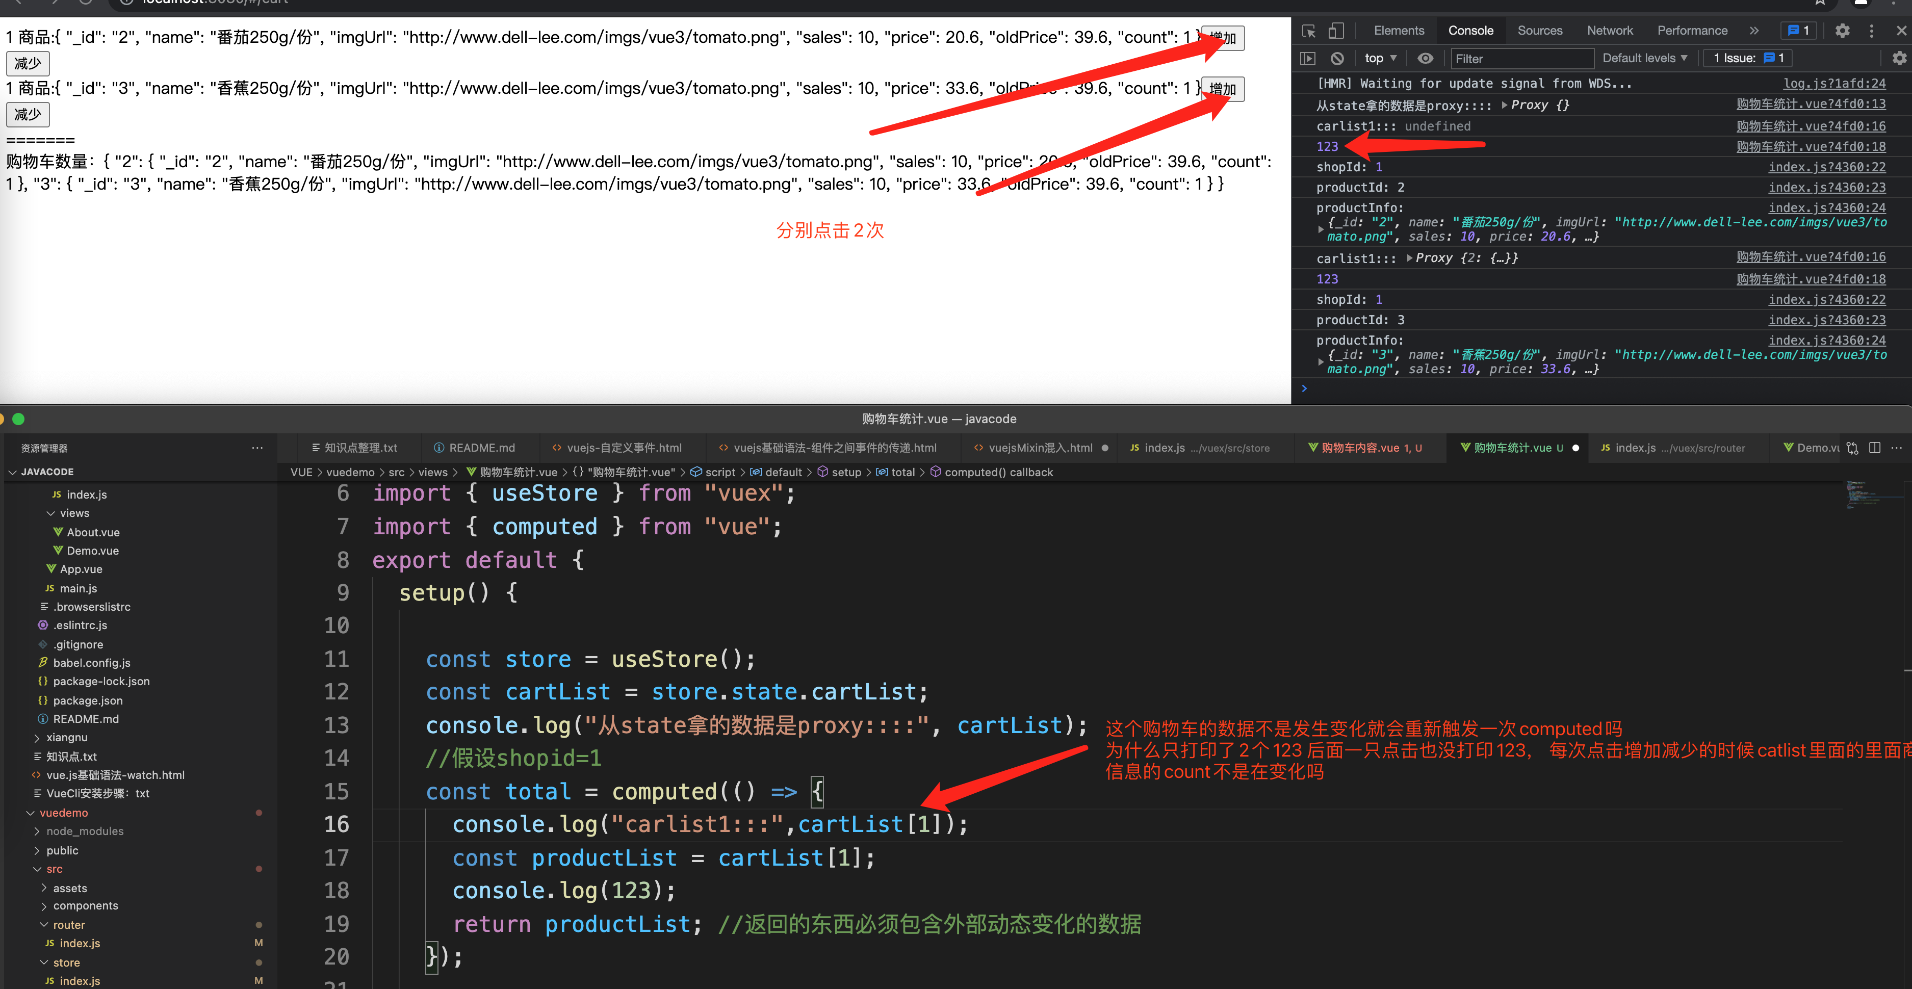Switch to the Performance tab

coord(1692,31)
